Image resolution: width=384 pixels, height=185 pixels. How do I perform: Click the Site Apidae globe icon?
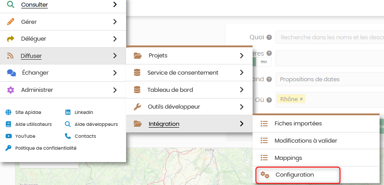[x=8, y=113]
